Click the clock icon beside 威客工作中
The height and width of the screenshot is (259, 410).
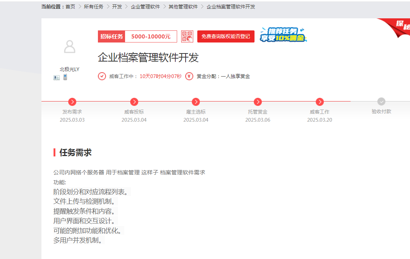pos(102,76)
